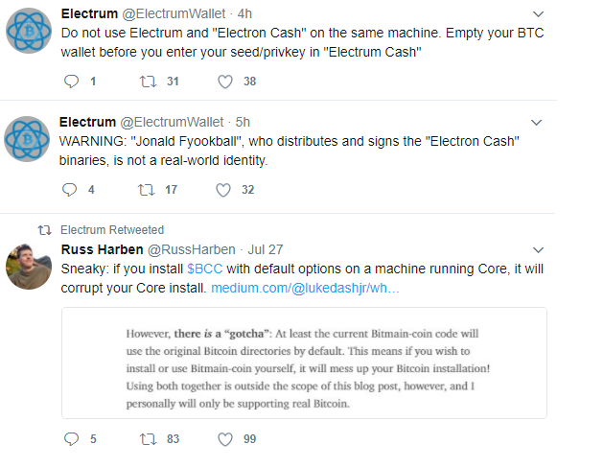Click the Electrum avatar on the WARNING tweet

(x=28, y=139)
